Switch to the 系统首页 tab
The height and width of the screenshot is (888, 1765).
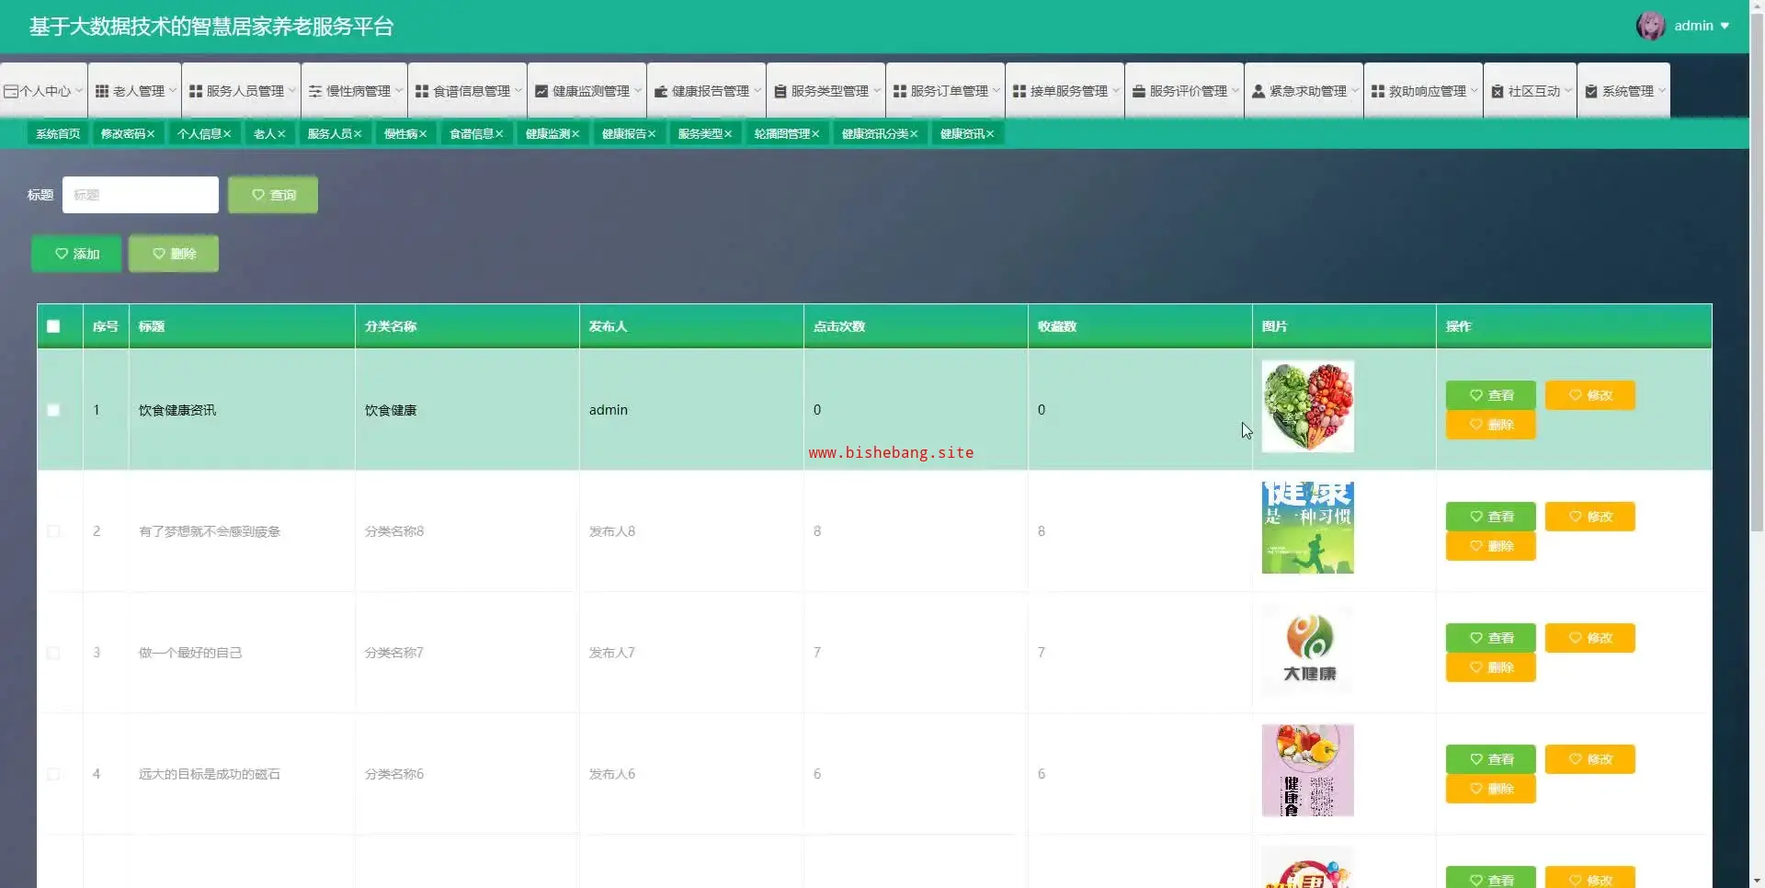point(58,134)
